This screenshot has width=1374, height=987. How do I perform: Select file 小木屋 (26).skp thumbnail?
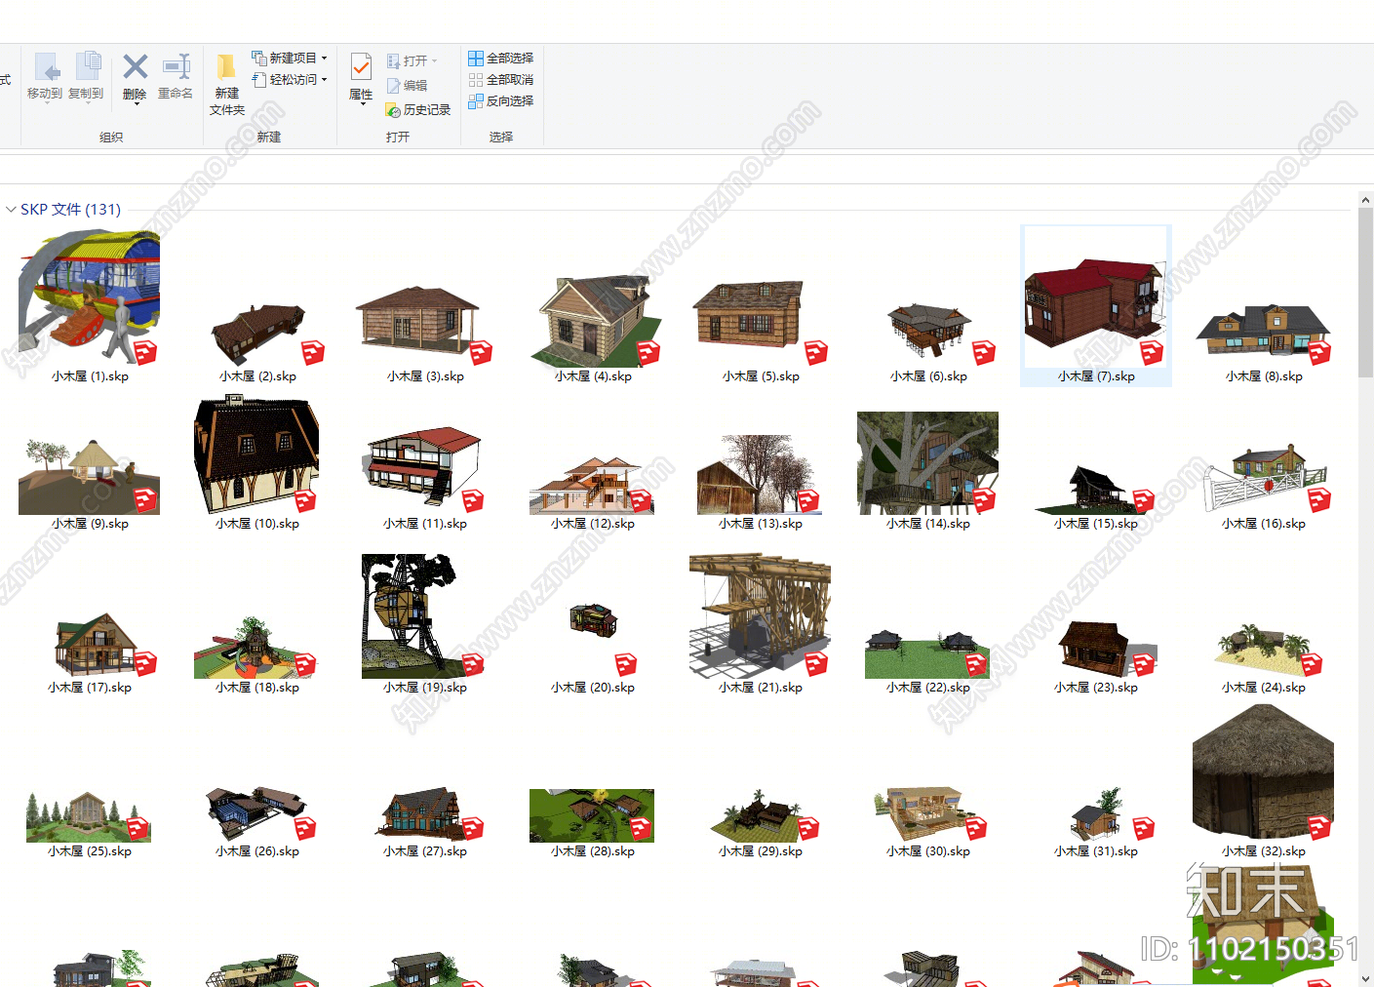(255, 813)
